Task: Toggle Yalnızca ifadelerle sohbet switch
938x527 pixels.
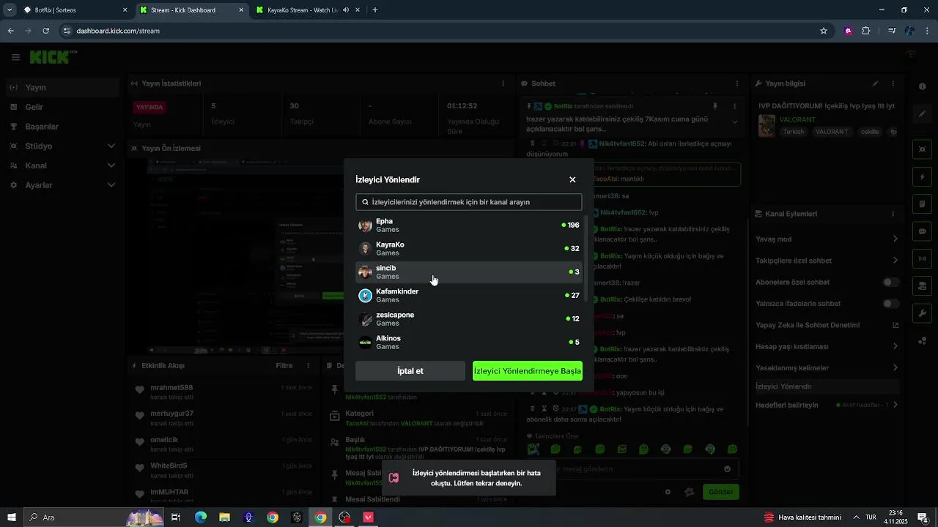Action: [x=890, y=303]
